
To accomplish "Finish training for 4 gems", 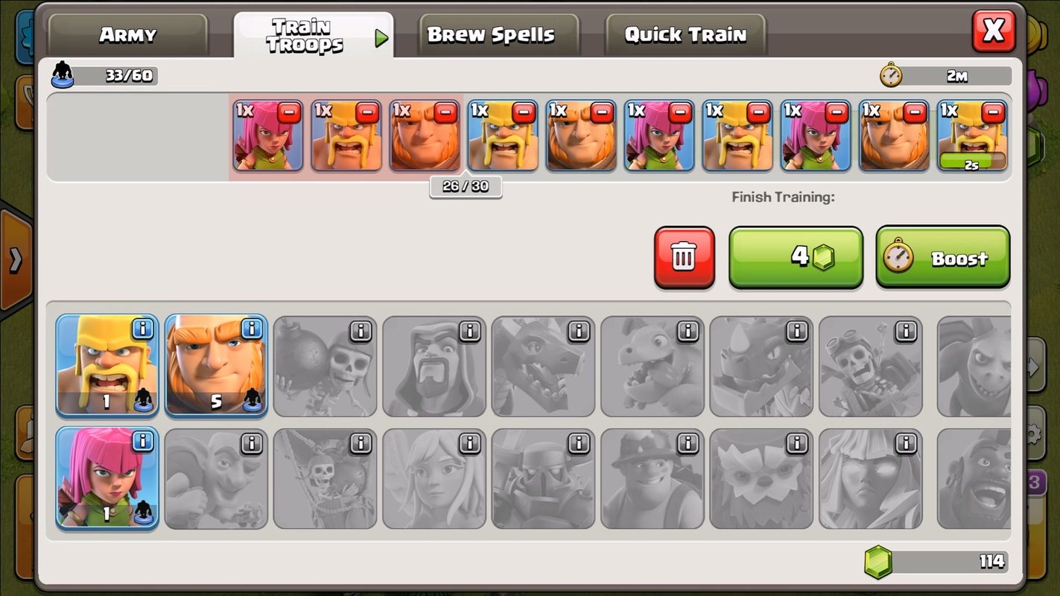I will click(x=796, y=258).
